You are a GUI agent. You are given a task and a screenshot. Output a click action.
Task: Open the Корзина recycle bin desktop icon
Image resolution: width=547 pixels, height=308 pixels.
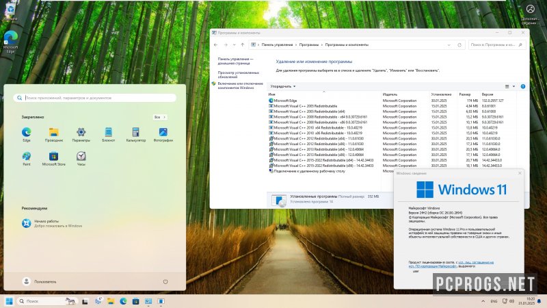coord(10,12)
